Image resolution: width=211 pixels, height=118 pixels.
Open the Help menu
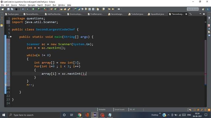(69, 5)
